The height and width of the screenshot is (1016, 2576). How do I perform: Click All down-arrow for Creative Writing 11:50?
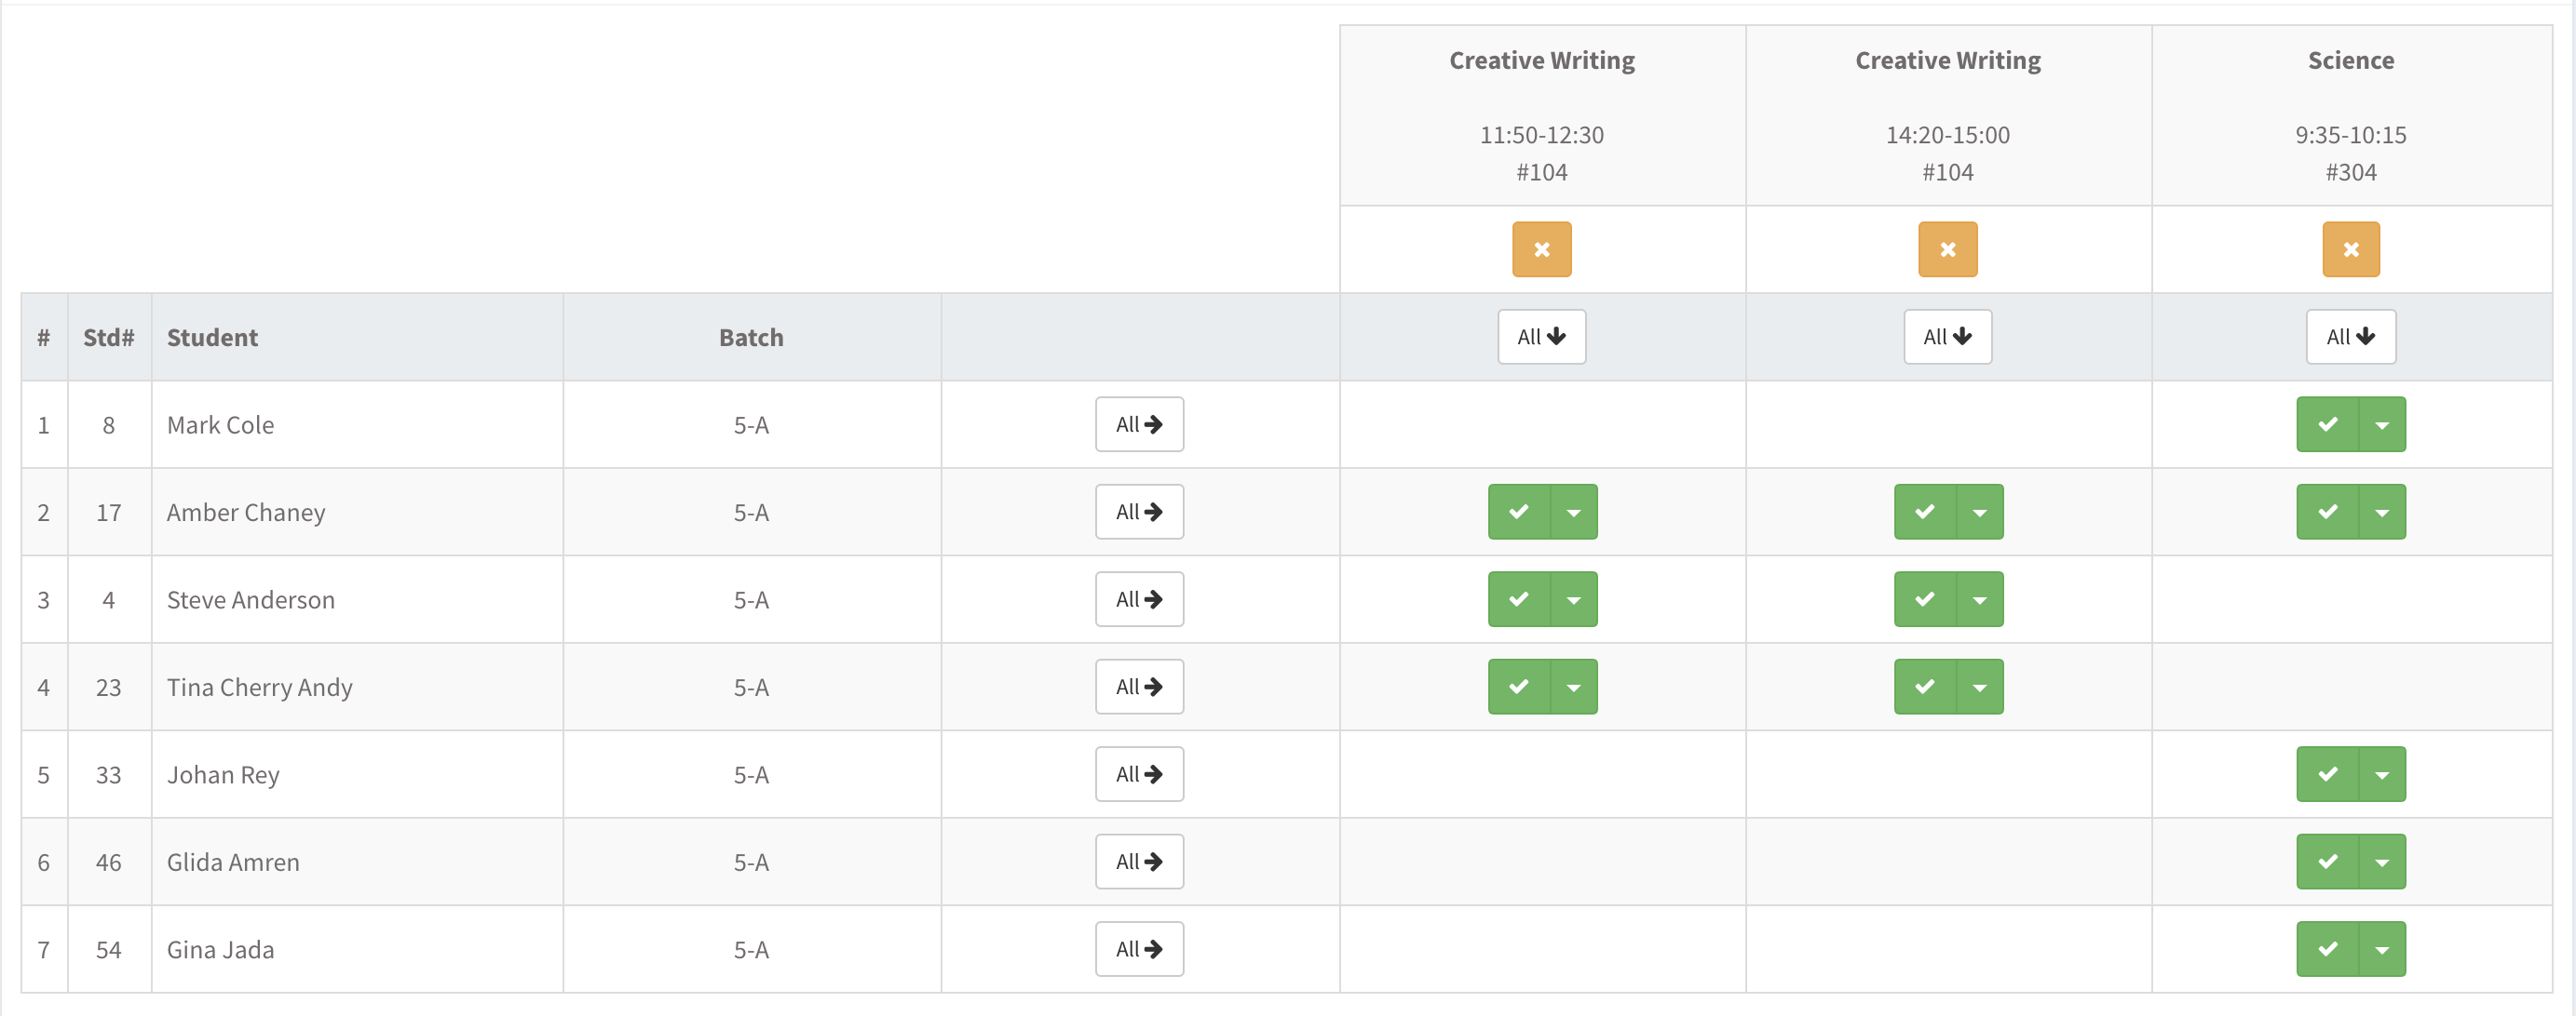[x=1541, y=337]
